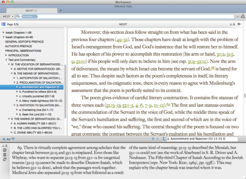Click the Art navigation label

click(9, 139)
